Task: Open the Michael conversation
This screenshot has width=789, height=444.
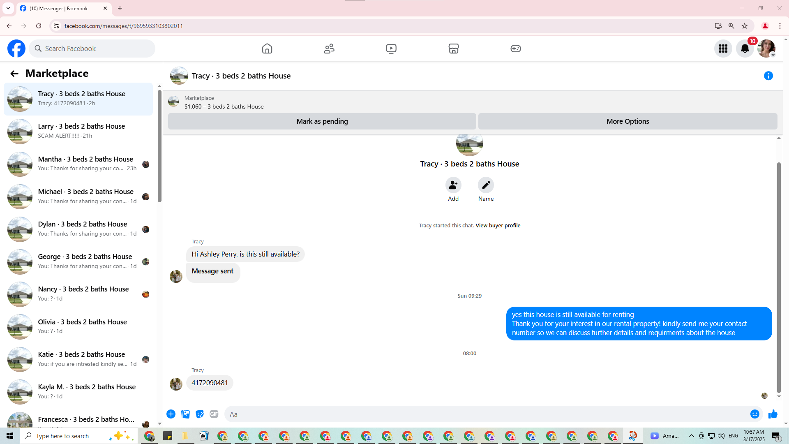Action: pos(78,197)
